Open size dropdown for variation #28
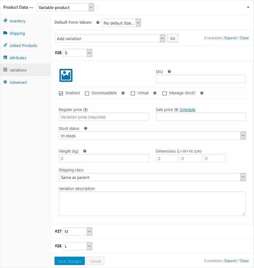Image resolution: width=254 pixels, height=268 pixels. pyautogui.click(x=77, y=53)
